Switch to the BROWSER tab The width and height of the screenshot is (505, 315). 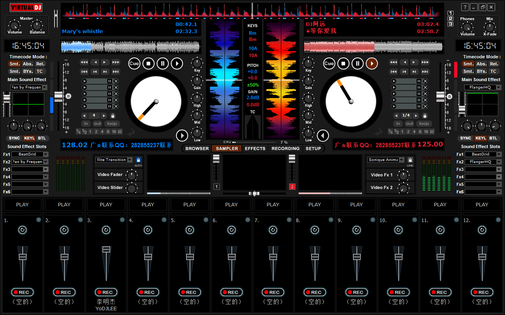196,148
